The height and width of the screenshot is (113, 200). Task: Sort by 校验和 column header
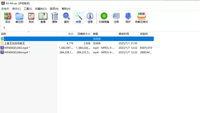click(146, 34)
